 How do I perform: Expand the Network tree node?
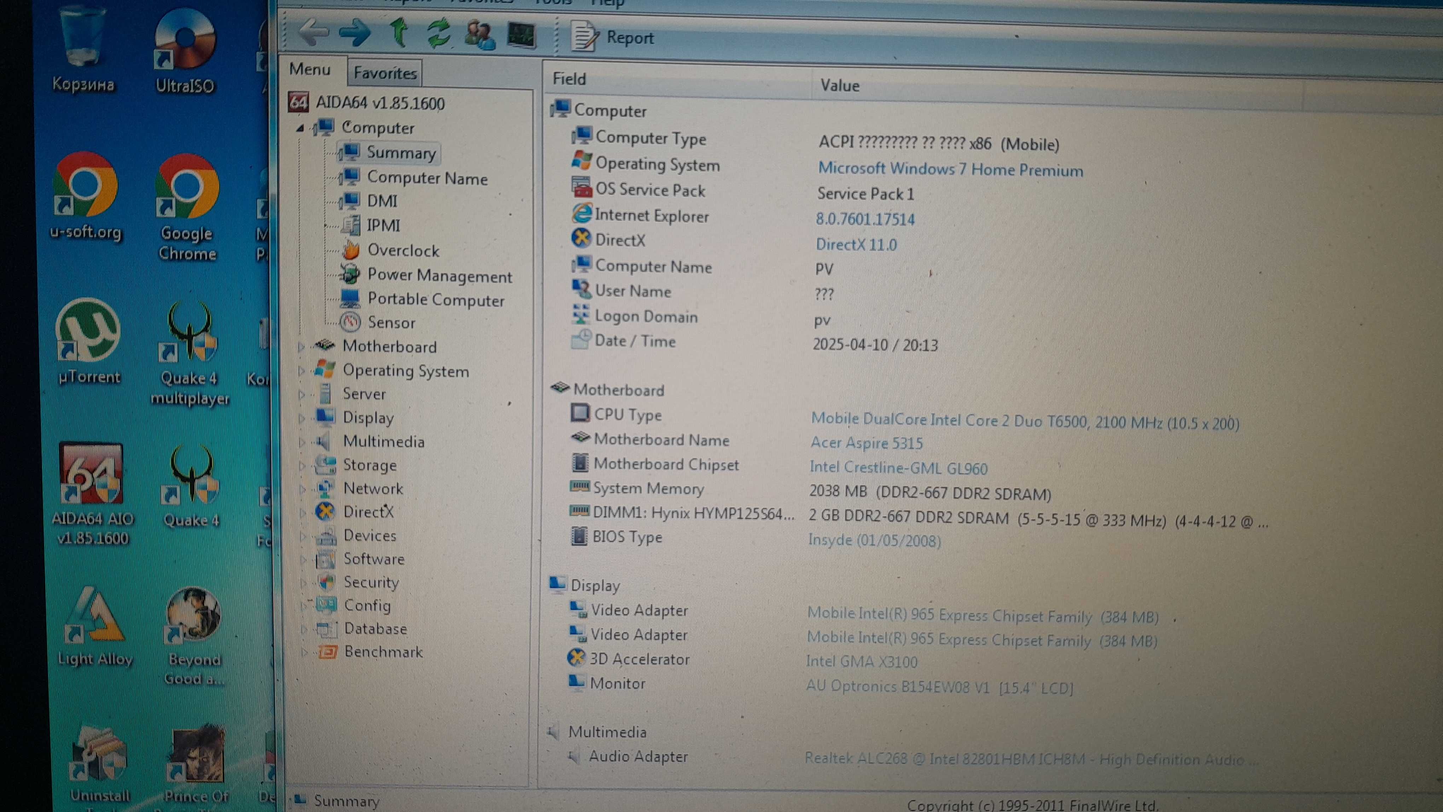[303, 489]
